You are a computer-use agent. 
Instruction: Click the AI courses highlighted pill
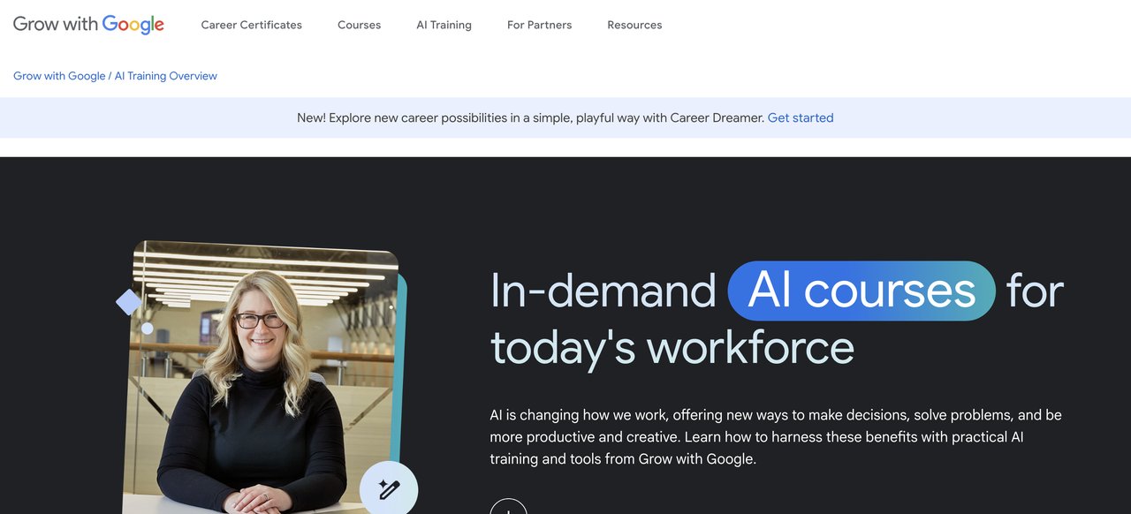tap(862, 291)
